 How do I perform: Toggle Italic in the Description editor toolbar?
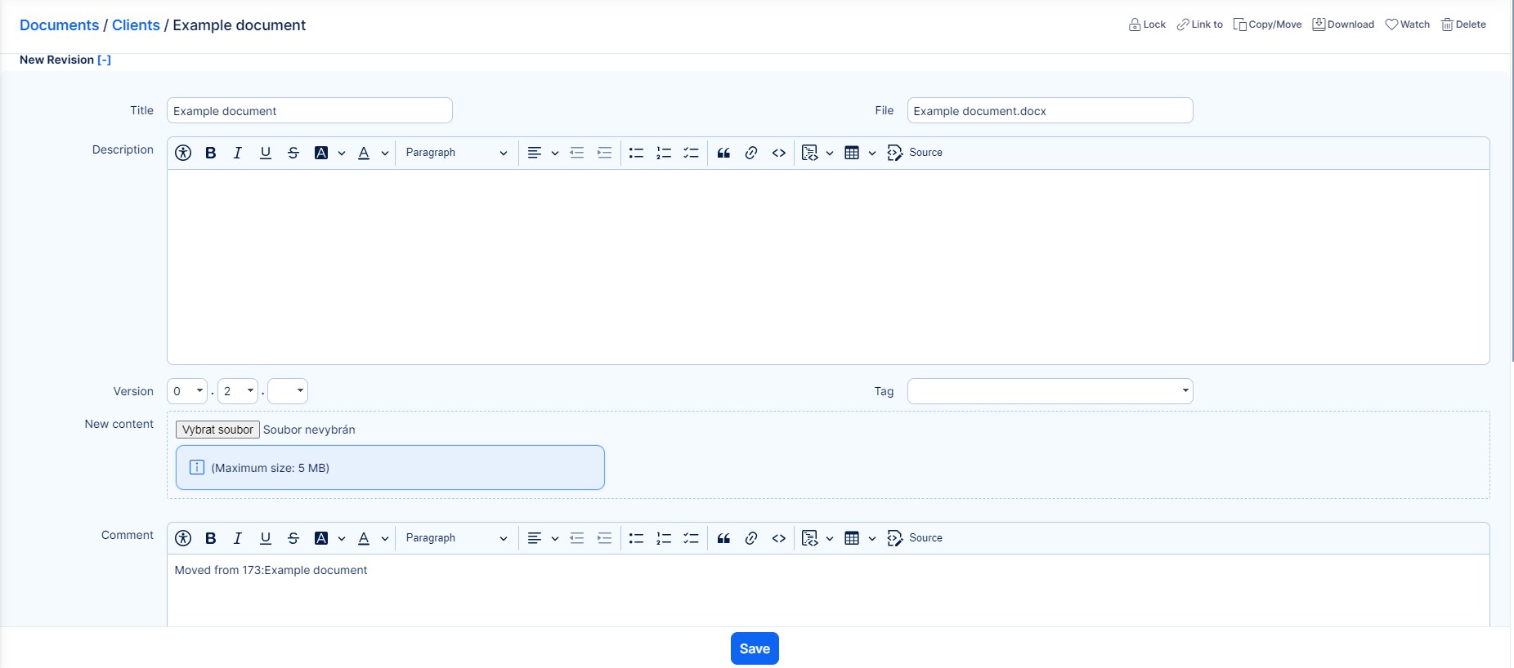238,153
